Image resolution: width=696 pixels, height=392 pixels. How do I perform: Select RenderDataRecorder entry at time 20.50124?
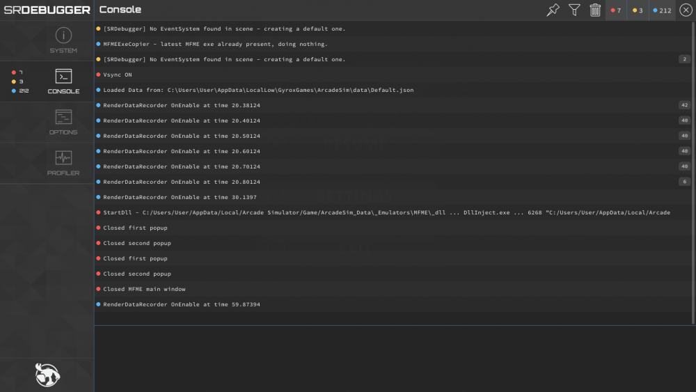[392, 136]
